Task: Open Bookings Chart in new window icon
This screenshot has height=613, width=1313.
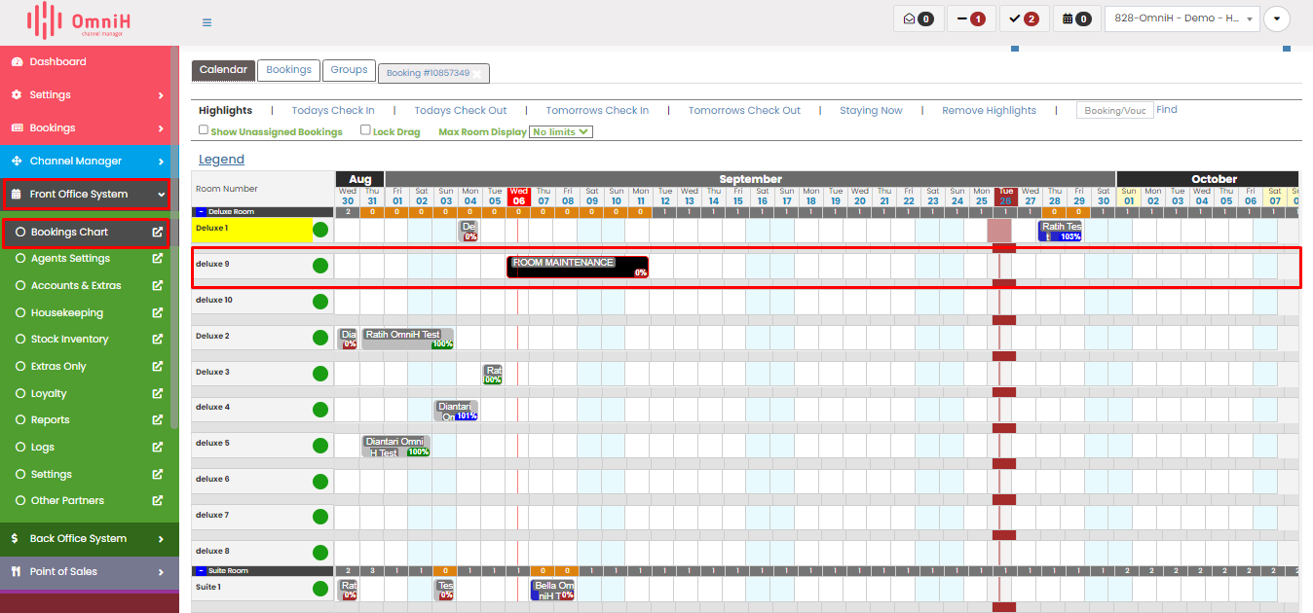Action: pyautogui.click(x=158, y=233)
